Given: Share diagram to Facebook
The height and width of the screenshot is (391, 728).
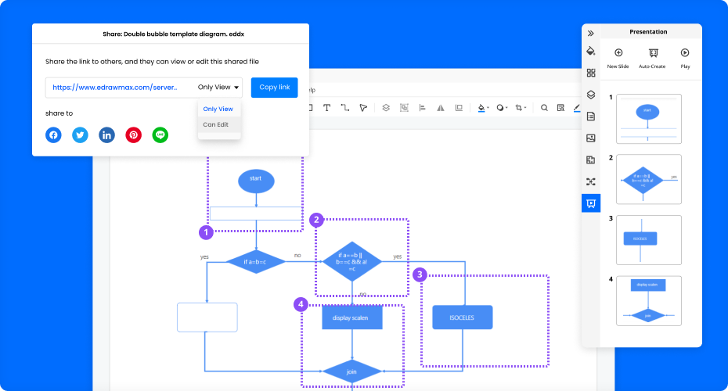Looking at the screenshot, I should (53, 135).
